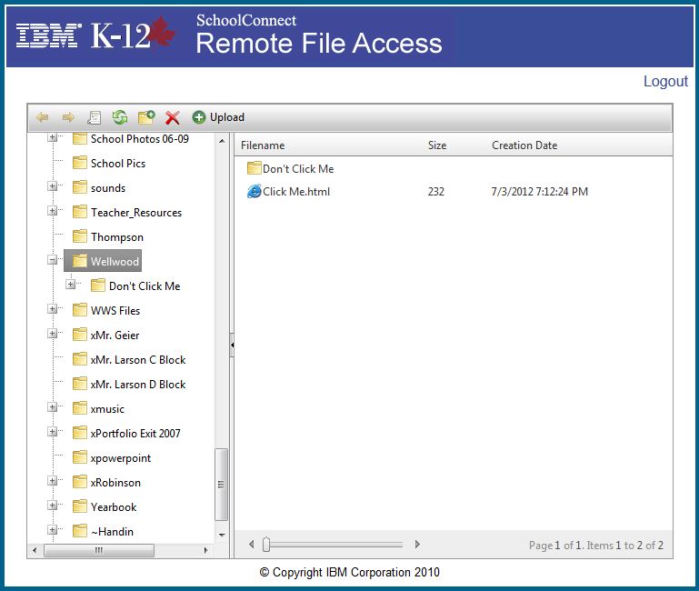Sort by Size column header
The width and height of the screenshot is (699, 591).
[x=437, y=145]
